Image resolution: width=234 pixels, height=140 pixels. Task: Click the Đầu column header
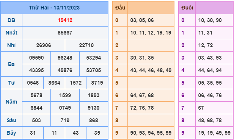point(120,8)
